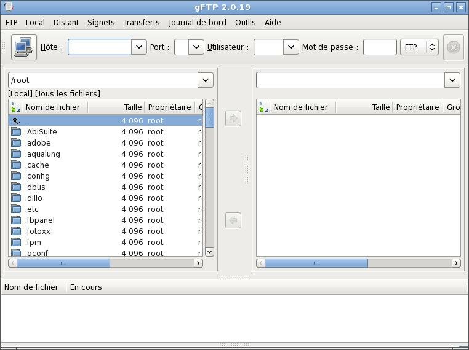Click the download left-arrow button
This screenshot has width=469, height=350.
coord(233,220)
